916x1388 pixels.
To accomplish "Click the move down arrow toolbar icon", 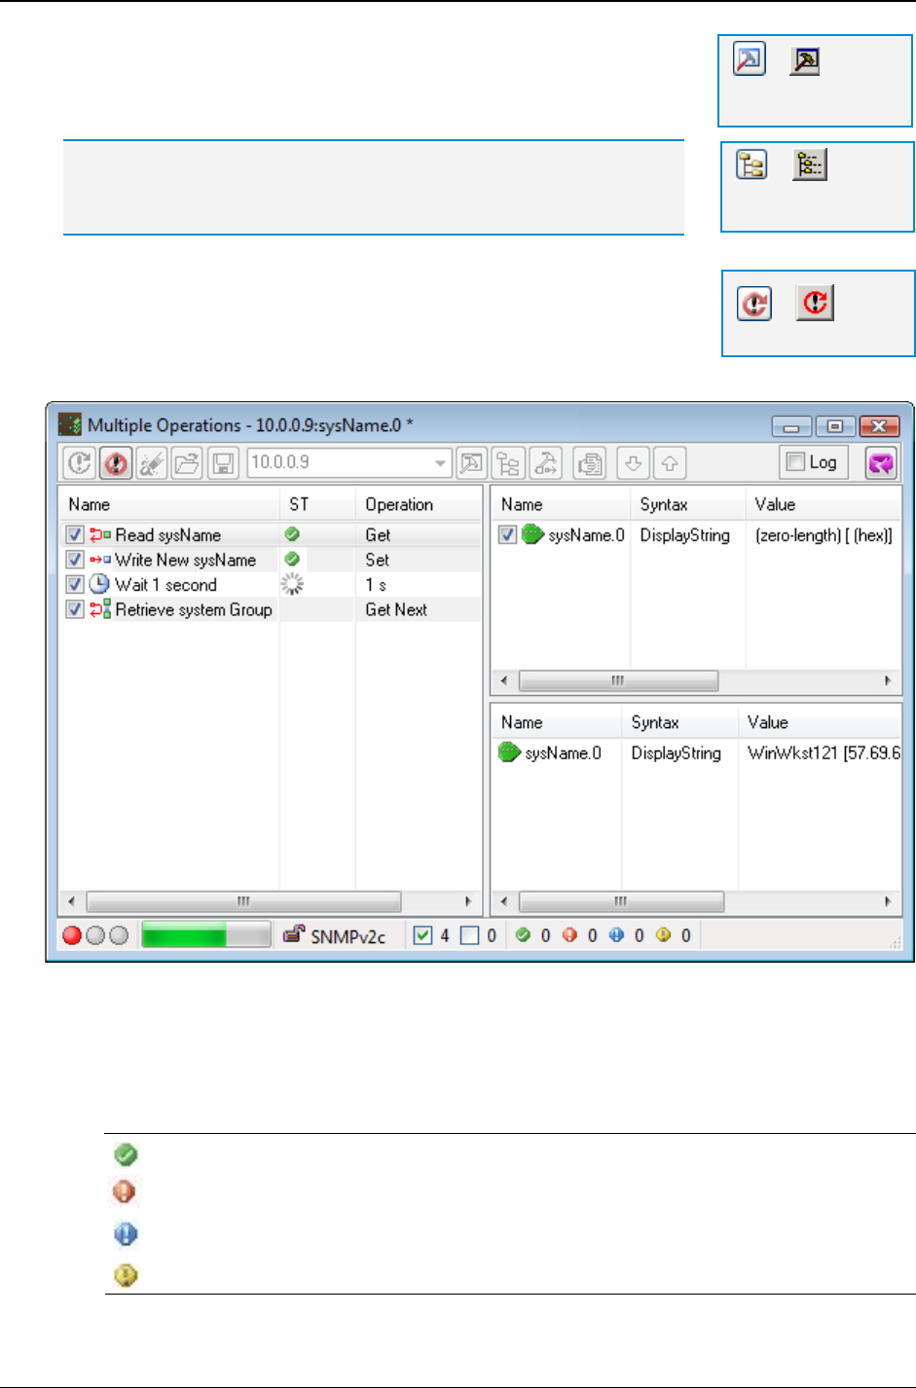I will [633, 463].
